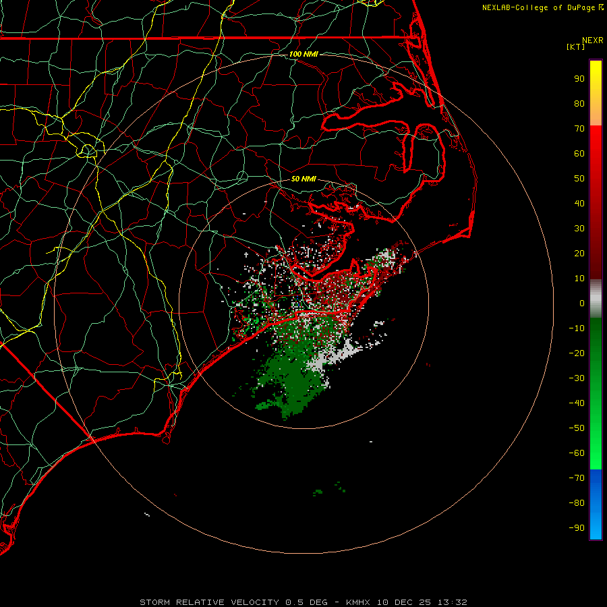Viewport: 607px width, 607px height.
Task: Pick the 40 scale label
Action: tap(579, 203)
